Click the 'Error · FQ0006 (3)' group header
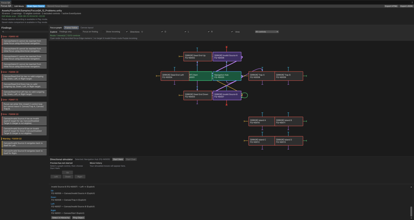The width and height of the screenshot is (414, 220). [10, 72]
